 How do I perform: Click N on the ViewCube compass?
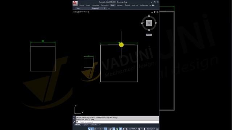click(149, 16)
